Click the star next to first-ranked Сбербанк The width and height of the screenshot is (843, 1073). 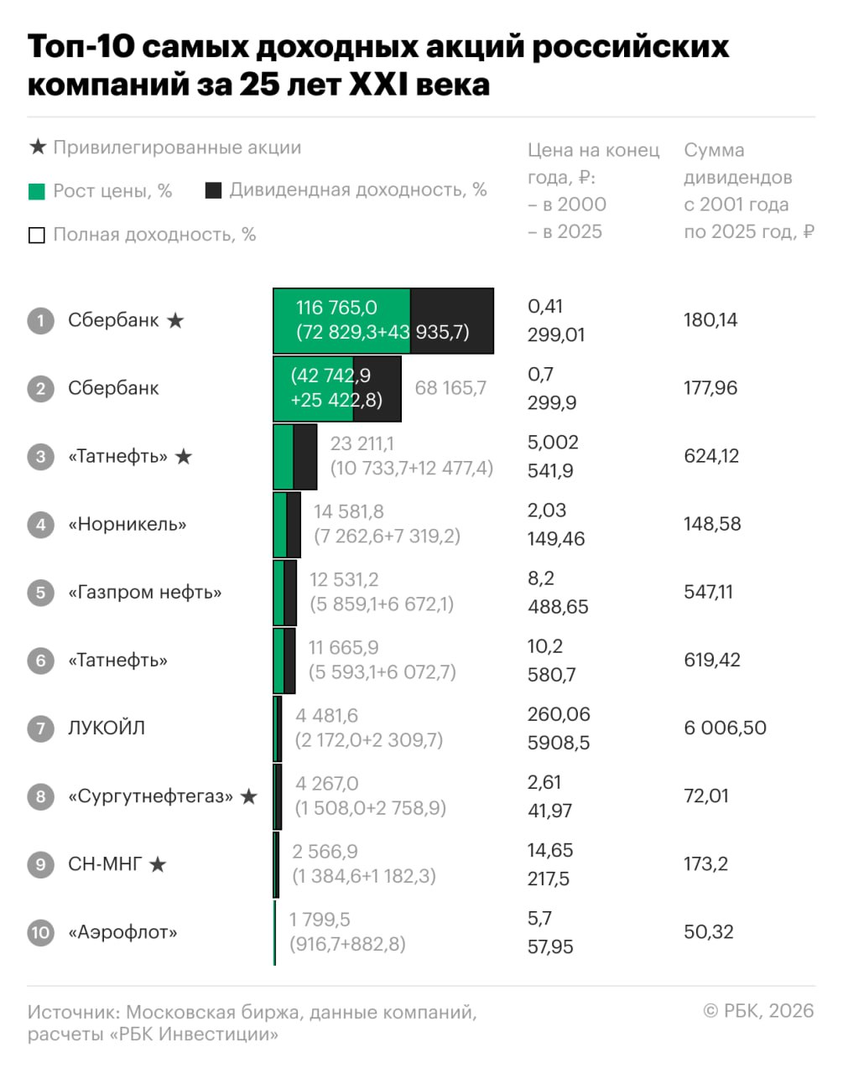[x=175, y=320]
